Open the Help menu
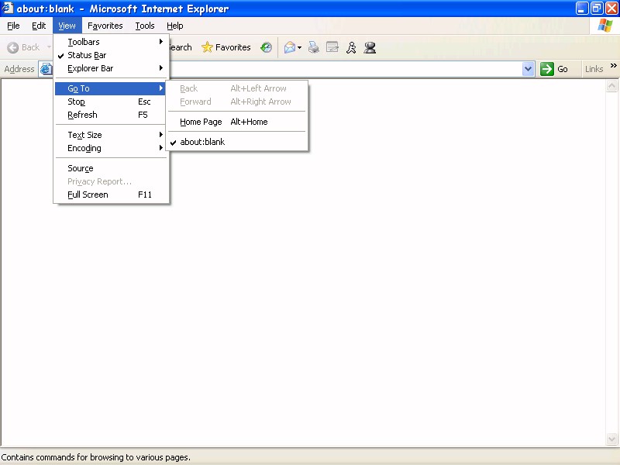 click(175, 26)
